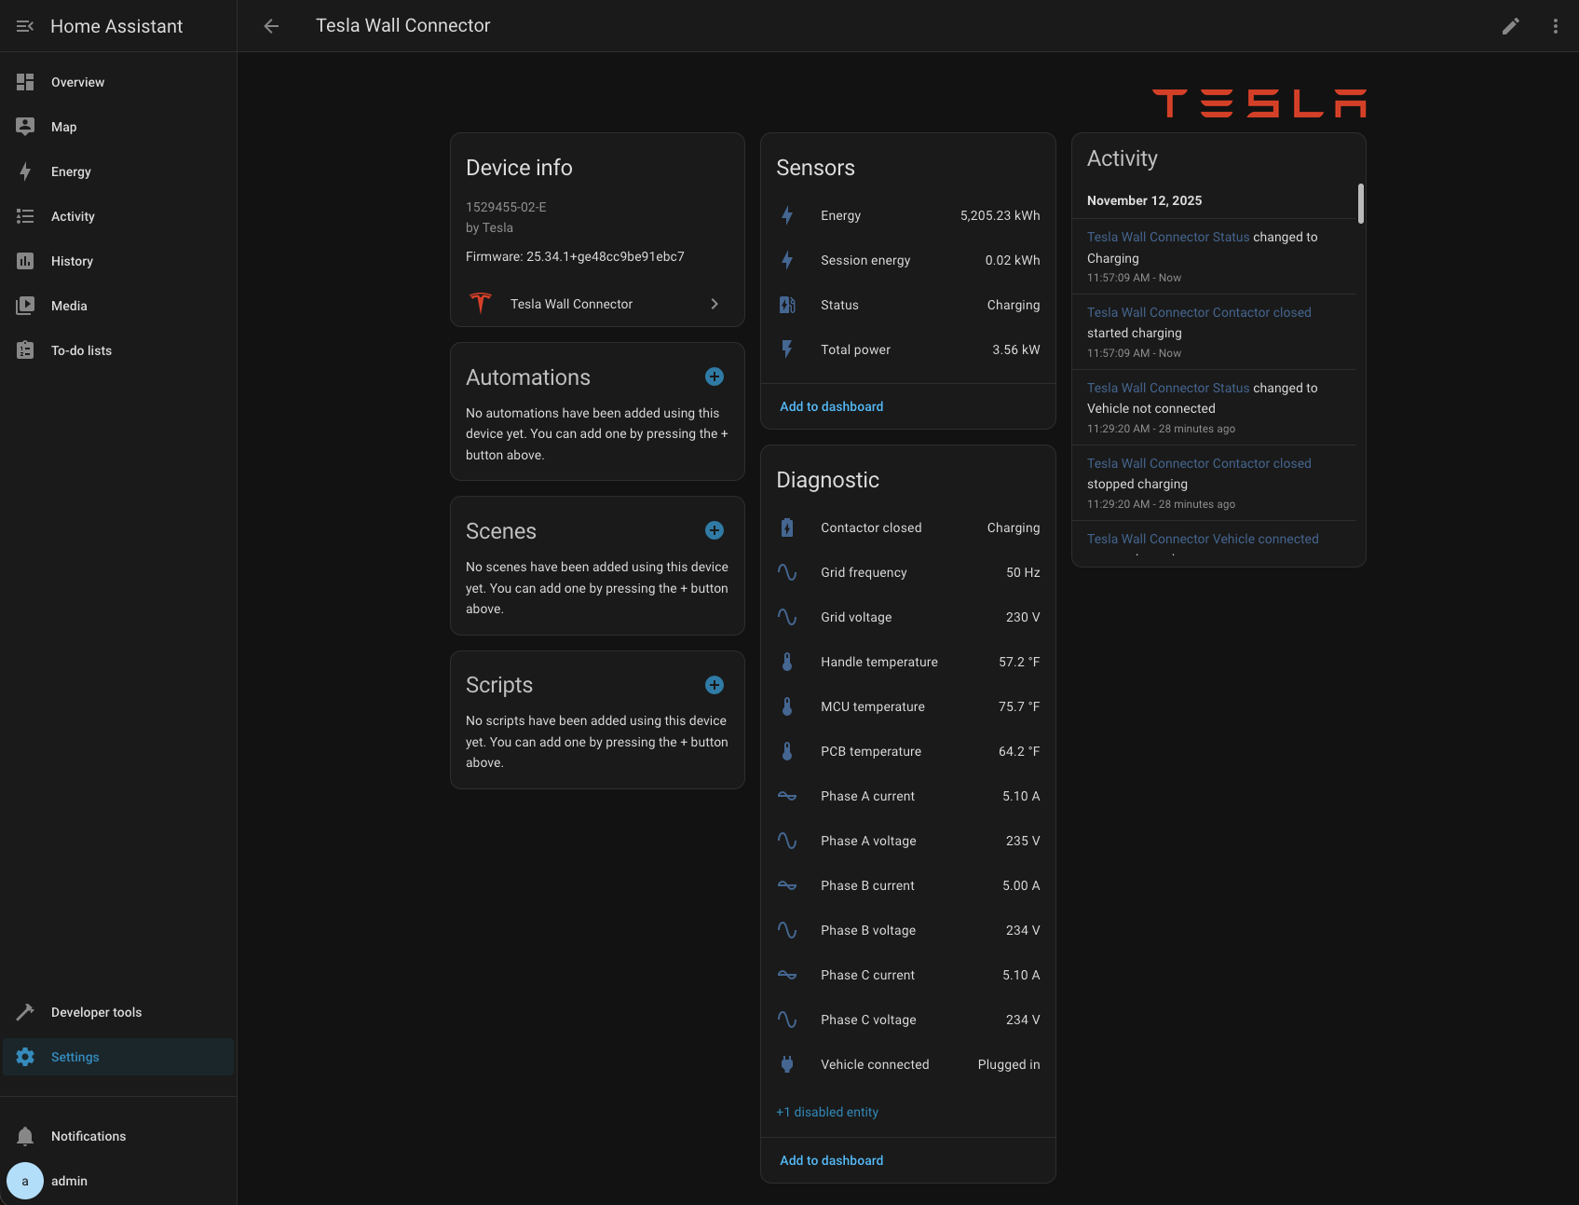Click the back arrow next to the title

coord(270,25)
